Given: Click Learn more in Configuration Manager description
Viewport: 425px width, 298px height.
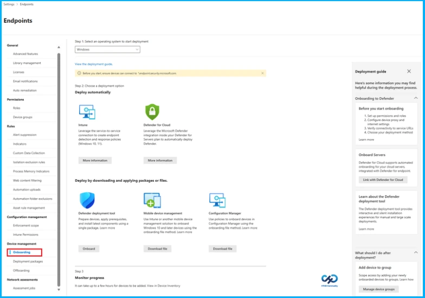Looking at the screenshot, I should tap(249, 228).
